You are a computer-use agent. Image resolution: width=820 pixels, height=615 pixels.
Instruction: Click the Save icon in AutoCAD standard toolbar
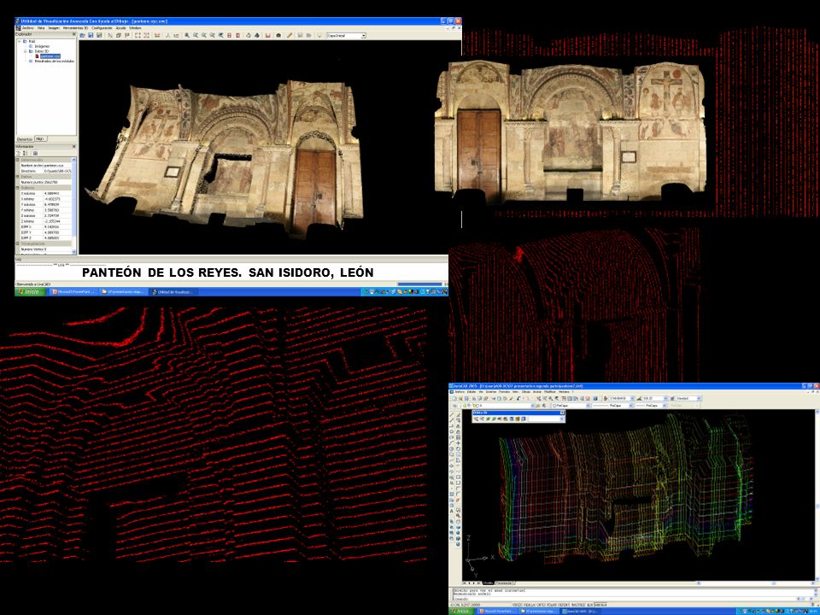click(466, 399)
